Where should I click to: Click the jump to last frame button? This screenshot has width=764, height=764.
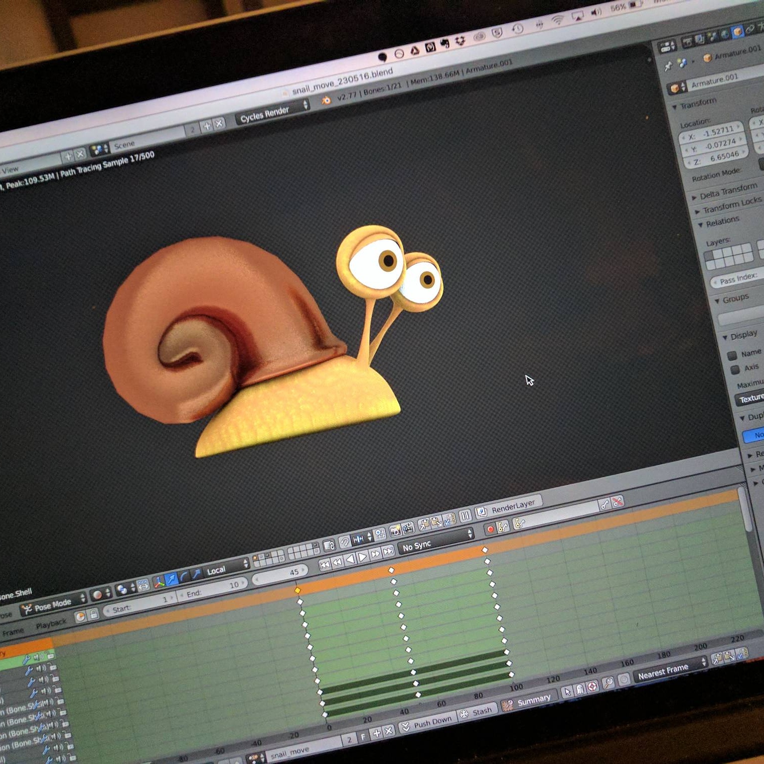click(388, 552)
